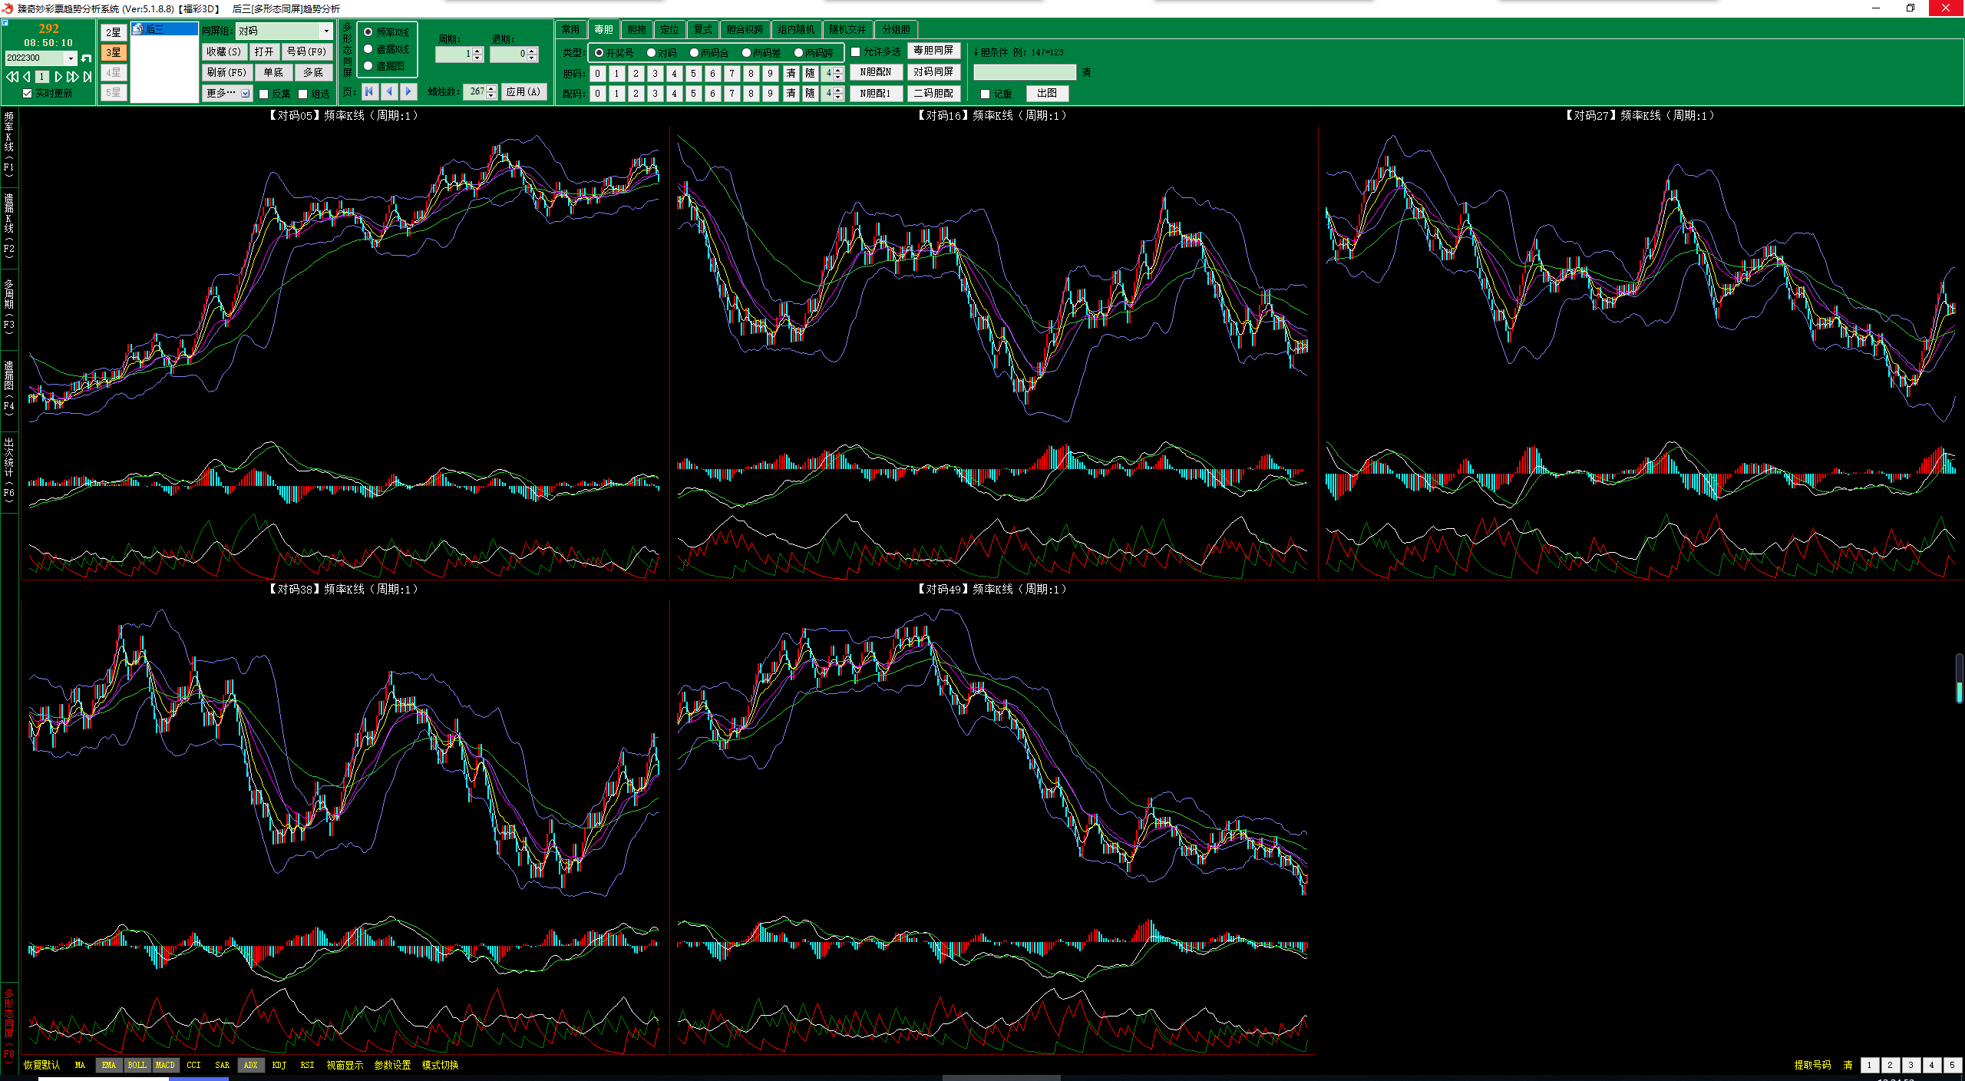Jump back multiple periods with the double-left arrow
This screenshot has width=1965, height=1081.
[12, 77]
